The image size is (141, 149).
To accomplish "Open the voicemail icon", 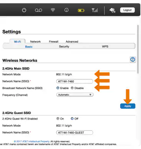I will pyautogui.click(x=38, y=10).
